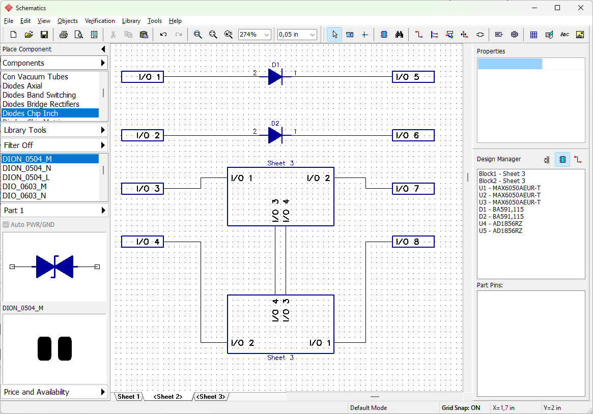Image resolution: width=593 pixels, height=414 pixels.
Task: Click the place origin cross tool
Action: [364, 35]
